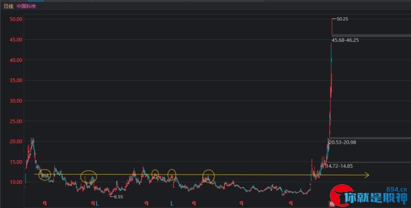Click the red boxed marker beside the bull logo
The width and height of the screenshot is (411, 208).
tap(332, 204)
